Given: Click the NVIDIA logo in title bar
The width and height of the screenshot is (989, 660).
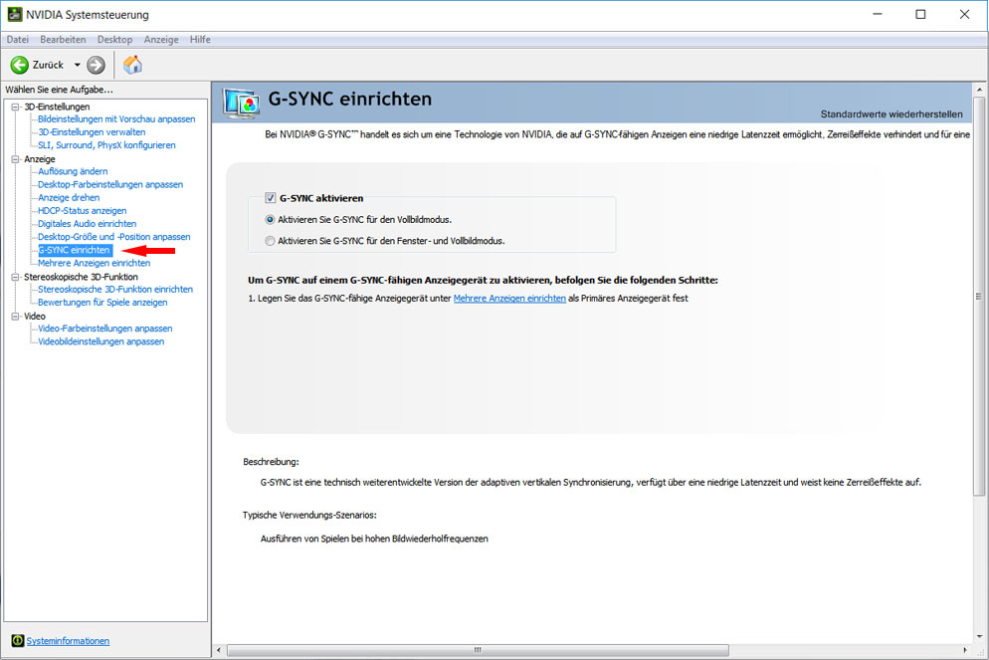Looking at the screenshot, I should click(x=15, y=14).
